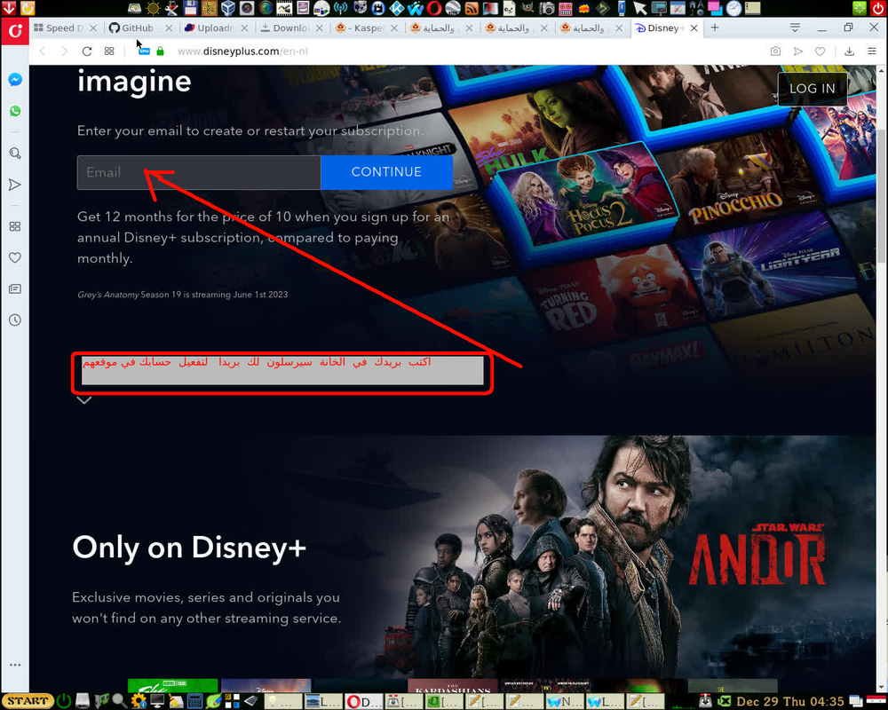Click the red power icon top right
Image resolution: width=888 pixels, height=710 pixels.
(878, 8)
